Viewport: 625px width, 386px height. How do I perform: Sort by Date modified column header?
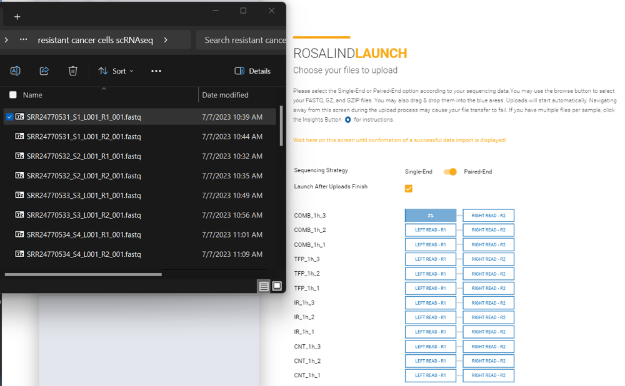click(225, 95)
